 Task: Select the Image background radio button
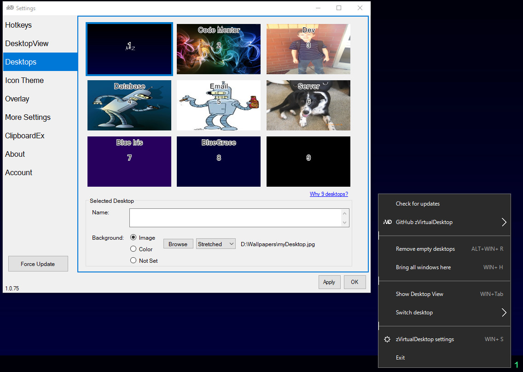[x=134, y=237]
